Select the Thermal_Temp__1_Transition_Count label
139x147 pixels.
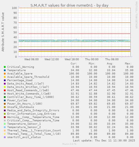(x=34, y=131)
